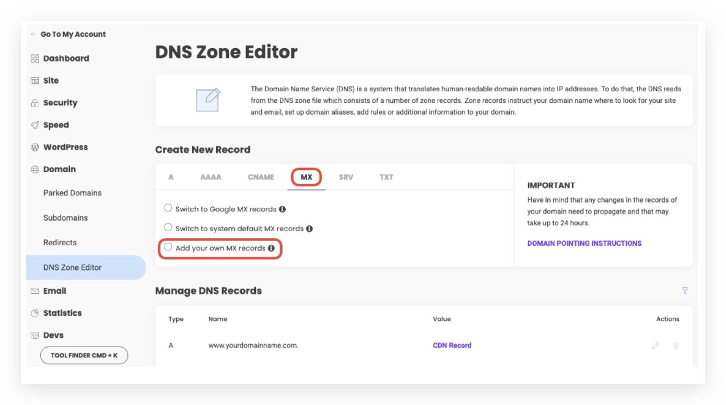Collapse the Domain section in sidebar
The width and height of the screenshot is (726, 405).
click(x=59, y=170)
